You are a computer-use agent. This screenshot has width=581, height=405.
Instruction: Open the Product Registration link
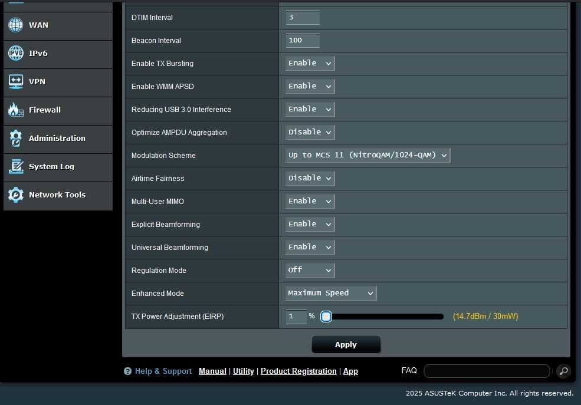pyautogui.click(x=298, y=371)
